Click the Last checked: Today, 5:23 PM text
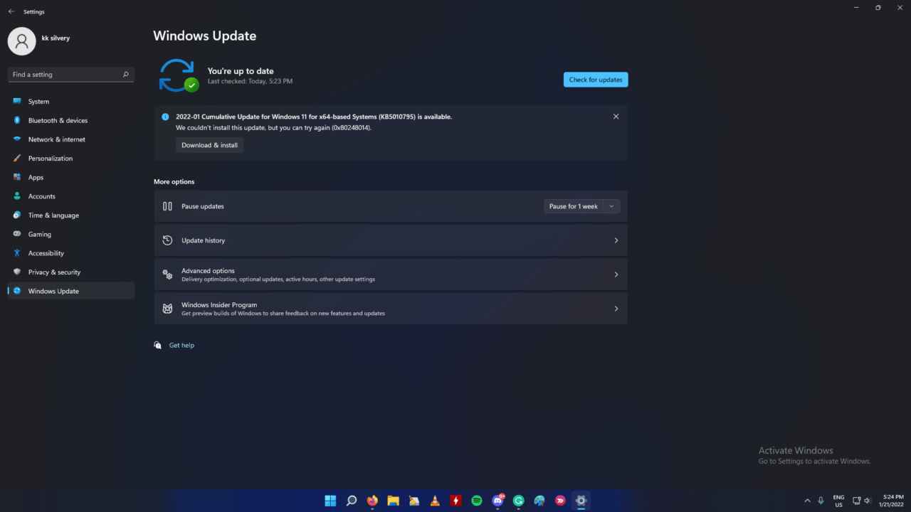Viewport: 911px width, 512px height. (x=250, y=81)
